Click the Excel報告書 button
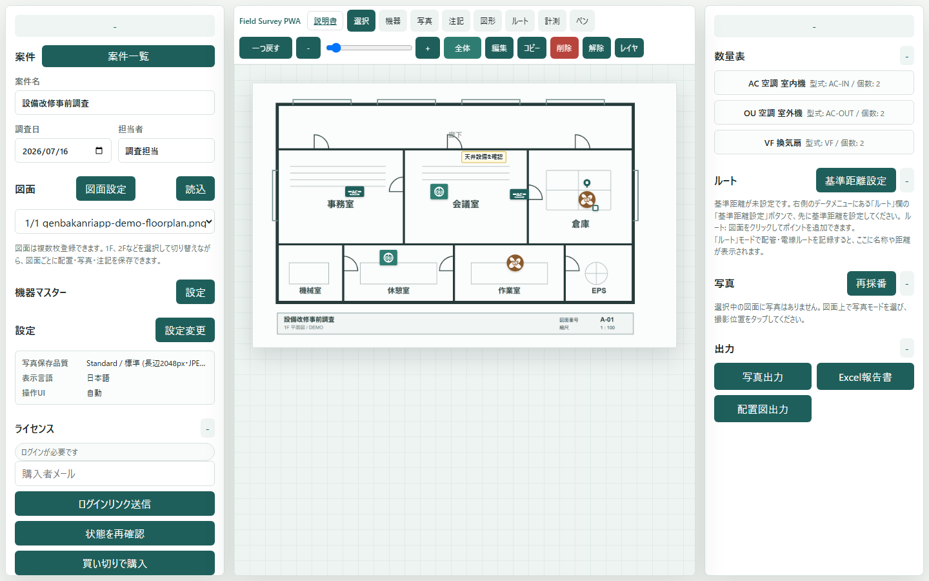The height and width of the screenshot is (581, 929). tap(865, 376)
